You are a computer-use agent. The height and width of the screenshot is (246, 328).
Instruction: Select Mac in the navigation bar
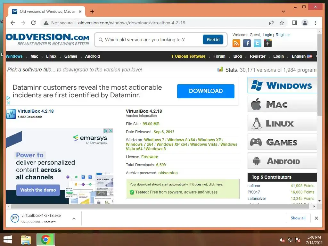pos(34,56)
